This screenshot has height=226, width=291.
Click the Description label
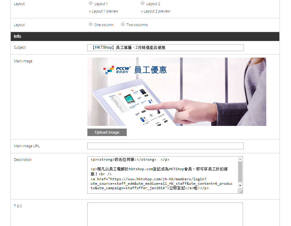click(23, 160)
